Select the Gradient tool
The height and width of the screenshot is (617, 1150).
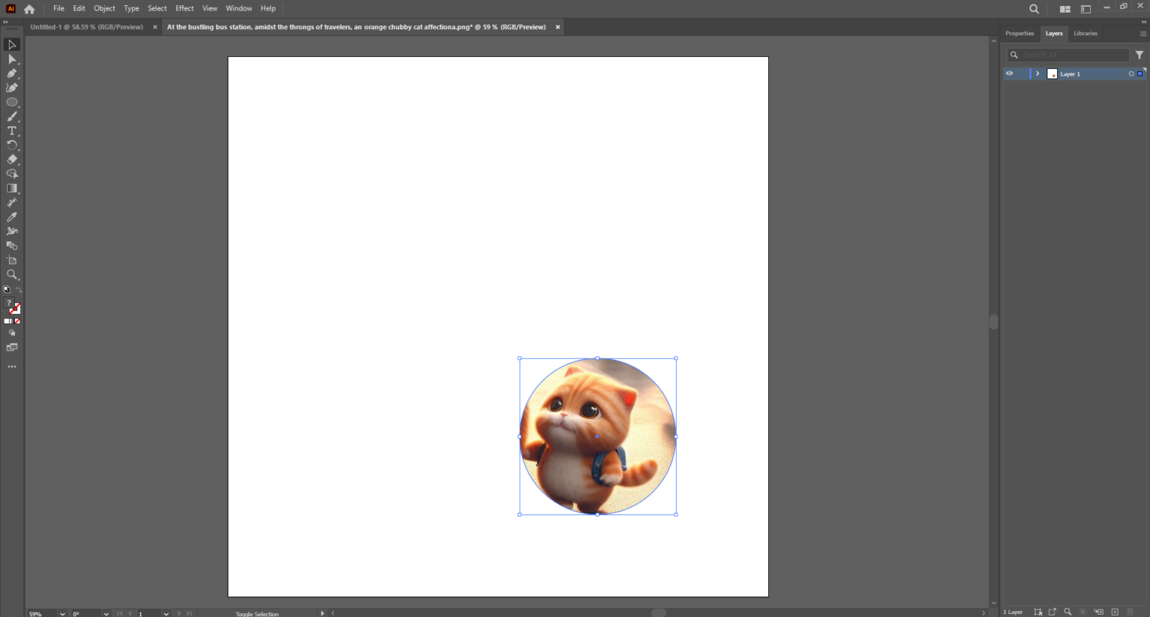(x=12, y=188)
